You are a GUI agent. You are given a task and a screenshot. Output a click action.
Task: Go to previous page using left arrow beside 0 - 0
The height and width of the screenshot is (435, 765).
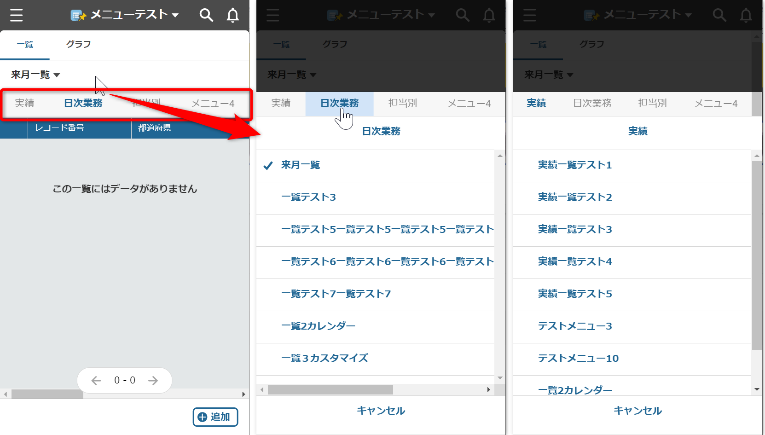96,380
